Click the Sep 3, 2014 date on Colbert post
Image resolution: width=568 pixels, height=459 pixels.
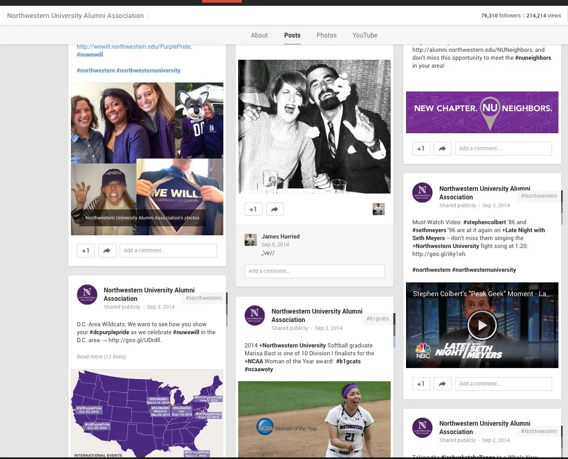496,206
